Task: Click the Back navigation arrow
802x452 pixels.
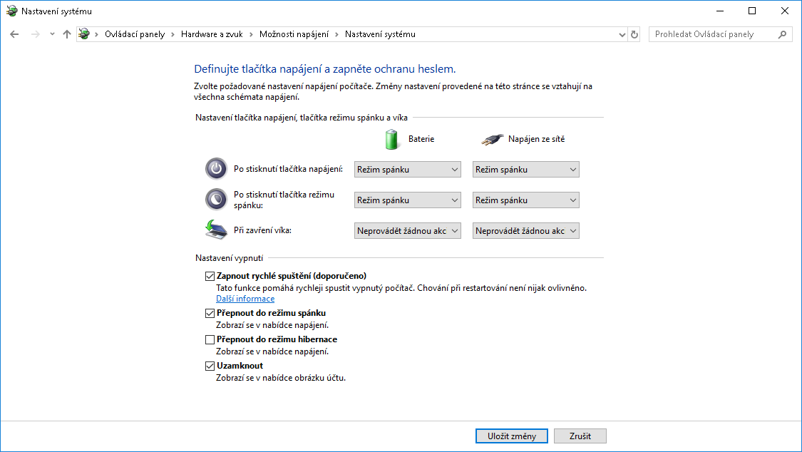Action: tap(14, 34)
